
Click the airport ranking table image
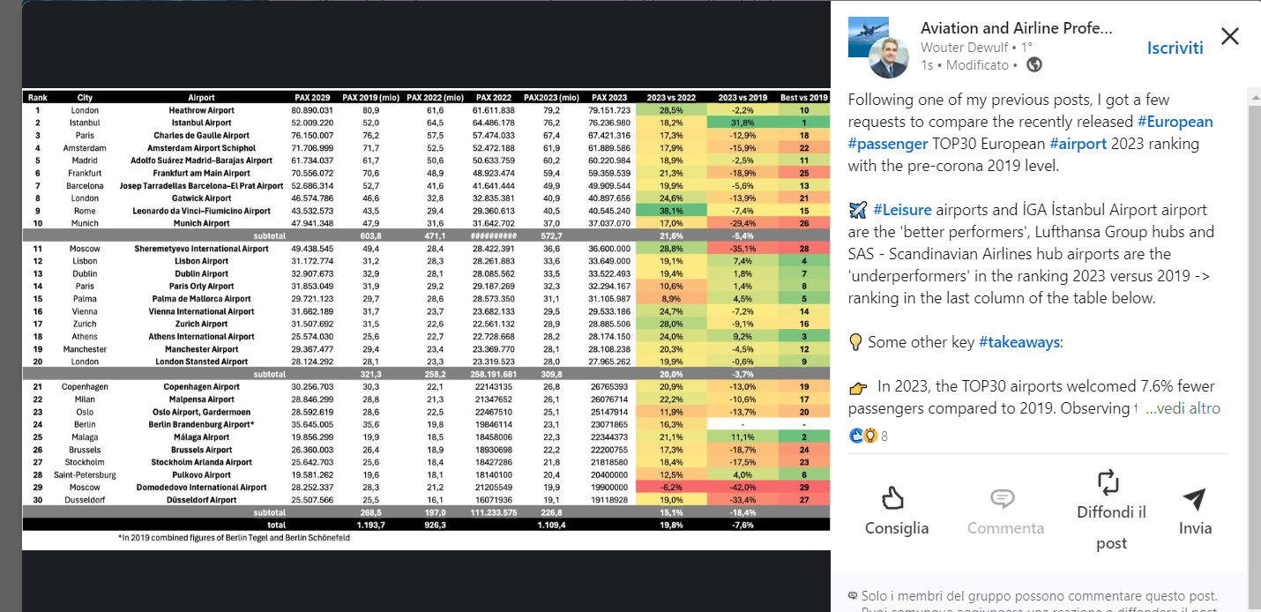tap(426, 317)
